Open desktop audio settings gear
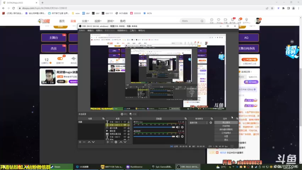This screenshot has height=170, width=302. tap(182, 136)
